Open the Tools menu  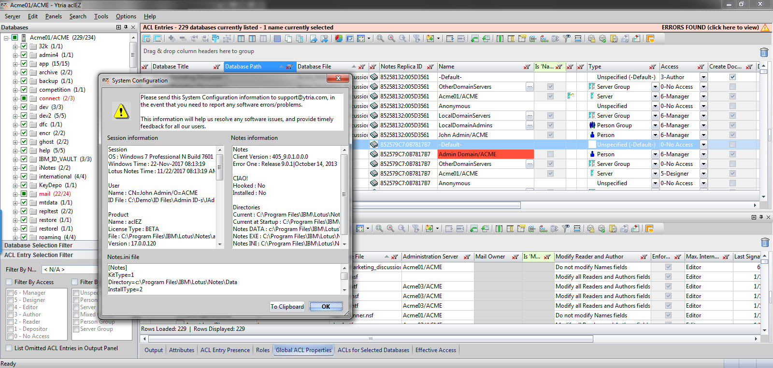click(x=101, y=16)
